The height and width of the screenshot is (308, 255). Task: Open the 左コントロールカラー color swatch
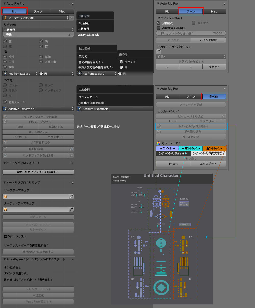pos(214,148)
